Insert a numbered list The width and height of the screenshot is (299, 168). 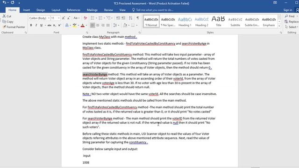point(100,18)
